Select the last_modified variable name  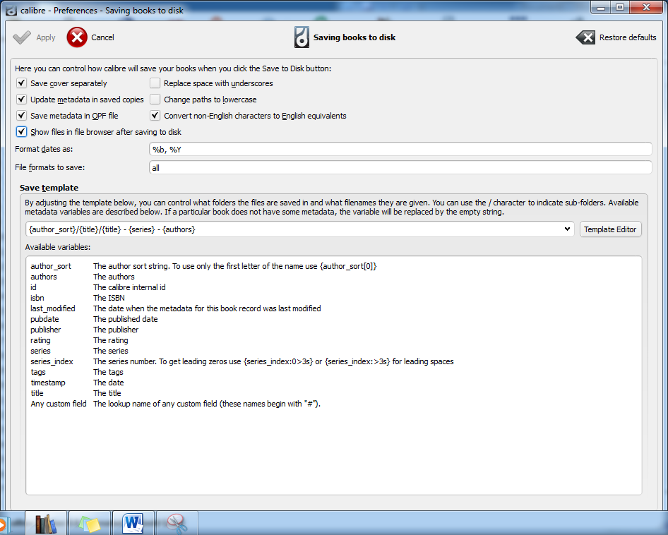[x=53, y=308]
